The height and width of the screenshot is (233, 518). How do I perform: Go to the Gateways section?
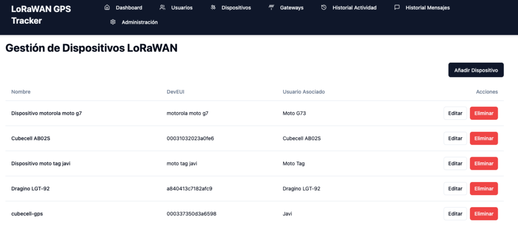[x=291, y=8]
